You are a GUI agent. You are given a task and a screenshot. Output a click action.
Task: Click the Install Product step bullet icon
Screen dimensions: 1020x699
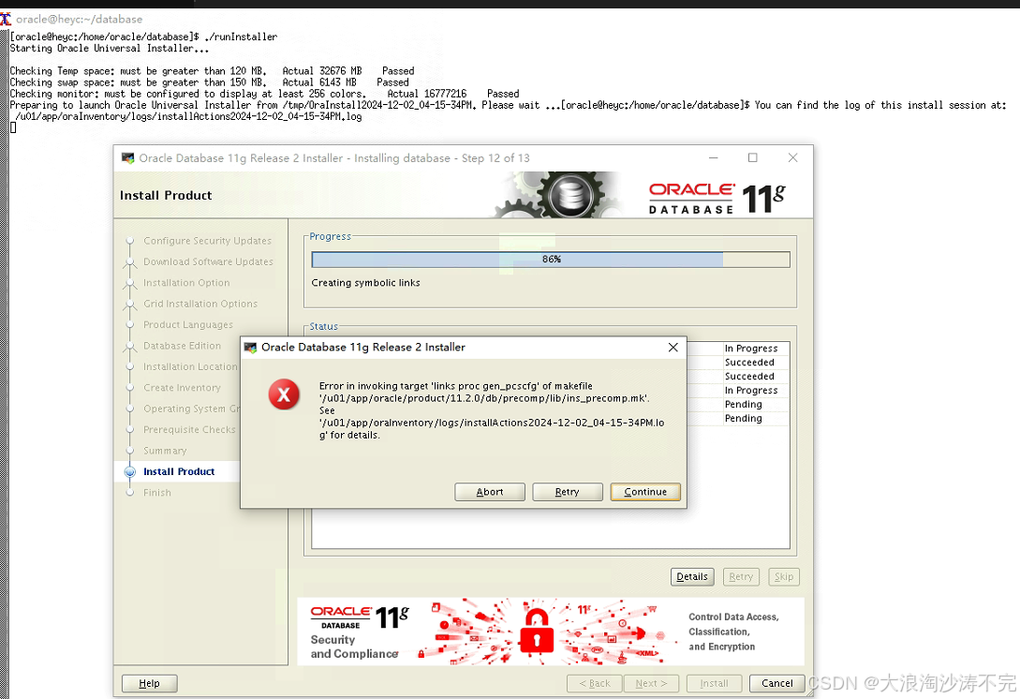(x=129, y=472)
